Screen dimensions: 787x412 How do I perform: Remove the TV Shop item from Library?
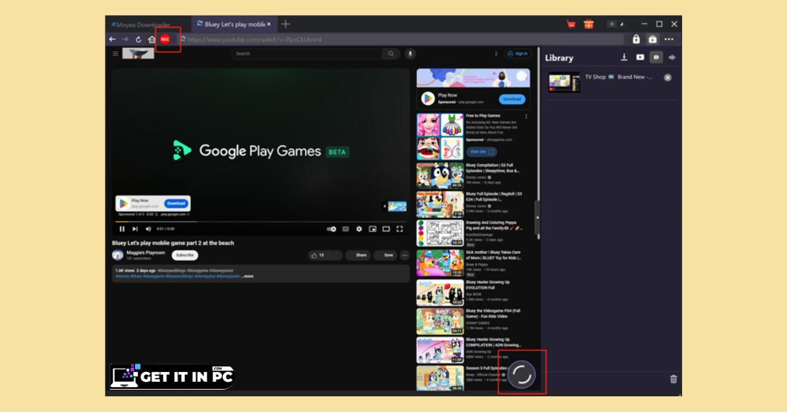tap(668, 77)
